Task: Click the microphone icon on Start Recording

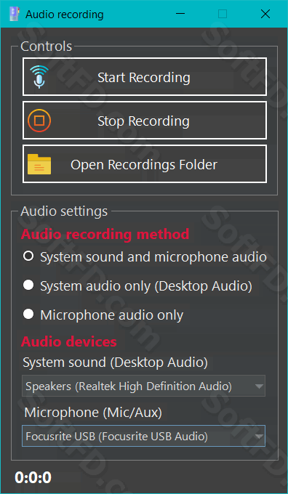Action: [41, 76]
